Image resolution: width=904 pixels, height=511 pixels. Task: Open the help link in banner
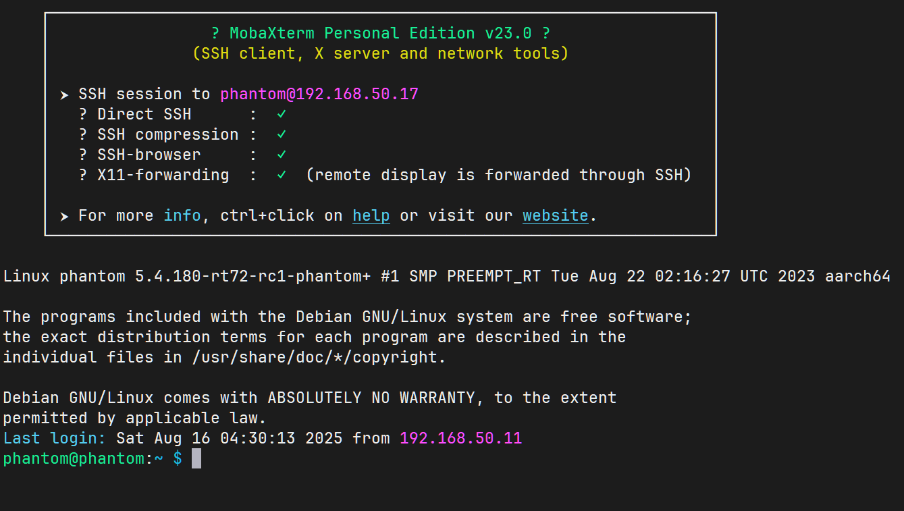click(371, 215)
